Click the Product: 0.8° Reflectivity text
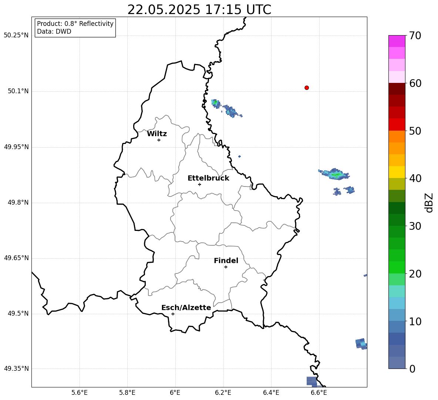Screen dimensions: 438x400 (x=75, y=24)
